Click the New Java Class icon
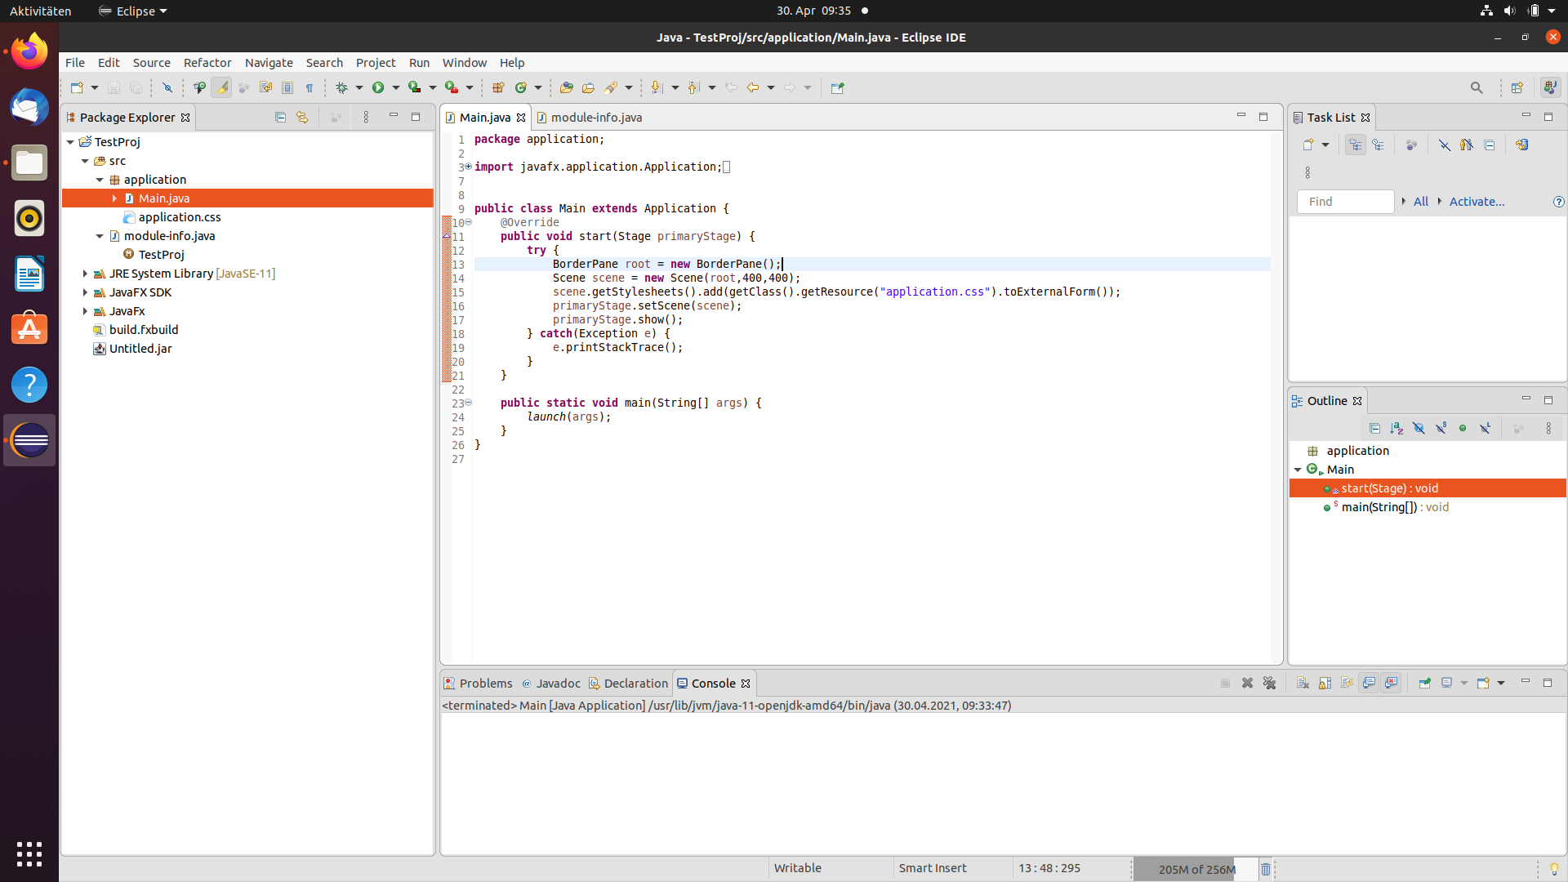This screenshot has height=882, width=1568. (x=520, y=87)
